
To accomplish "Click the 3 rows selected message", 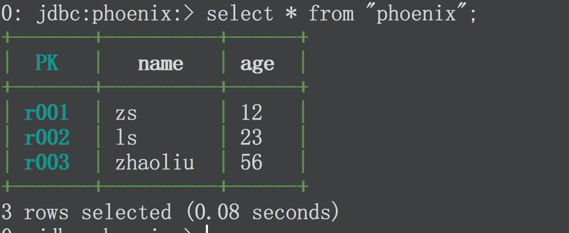I will pyautogui.click(x=86, y=212).
